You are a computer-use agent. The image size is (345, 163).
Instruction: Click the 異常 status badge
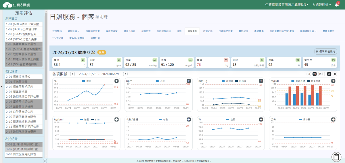pyautogui.click(x=102, y=52)
